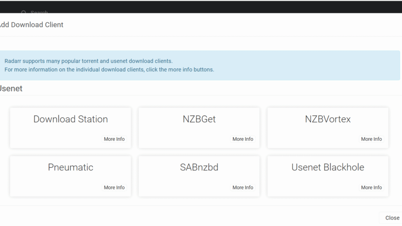Click the search magnifier icon

point(24,12)
